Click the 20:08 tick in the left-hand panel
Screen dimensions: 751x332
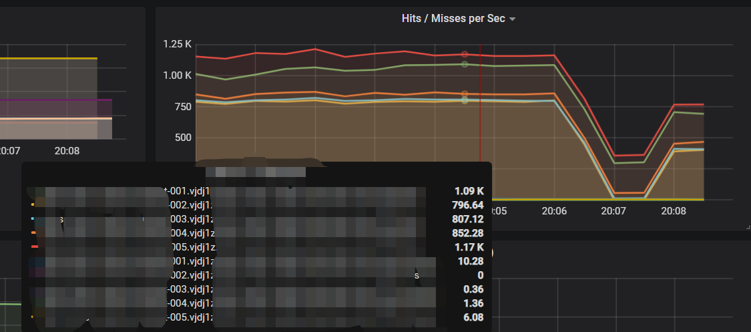point(67,151)
